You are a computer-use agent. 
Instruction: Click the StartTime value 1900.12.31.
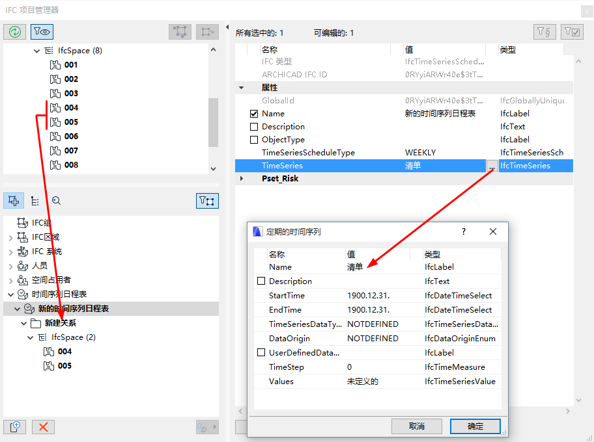(368, 296)
